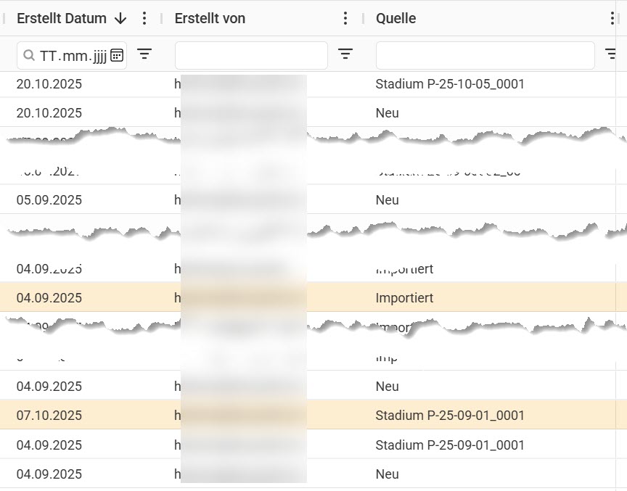The width and height of the screenshot is (627, 491).
Task: Click filter icon for Erstellt Datum
Action: coord(144,54)
